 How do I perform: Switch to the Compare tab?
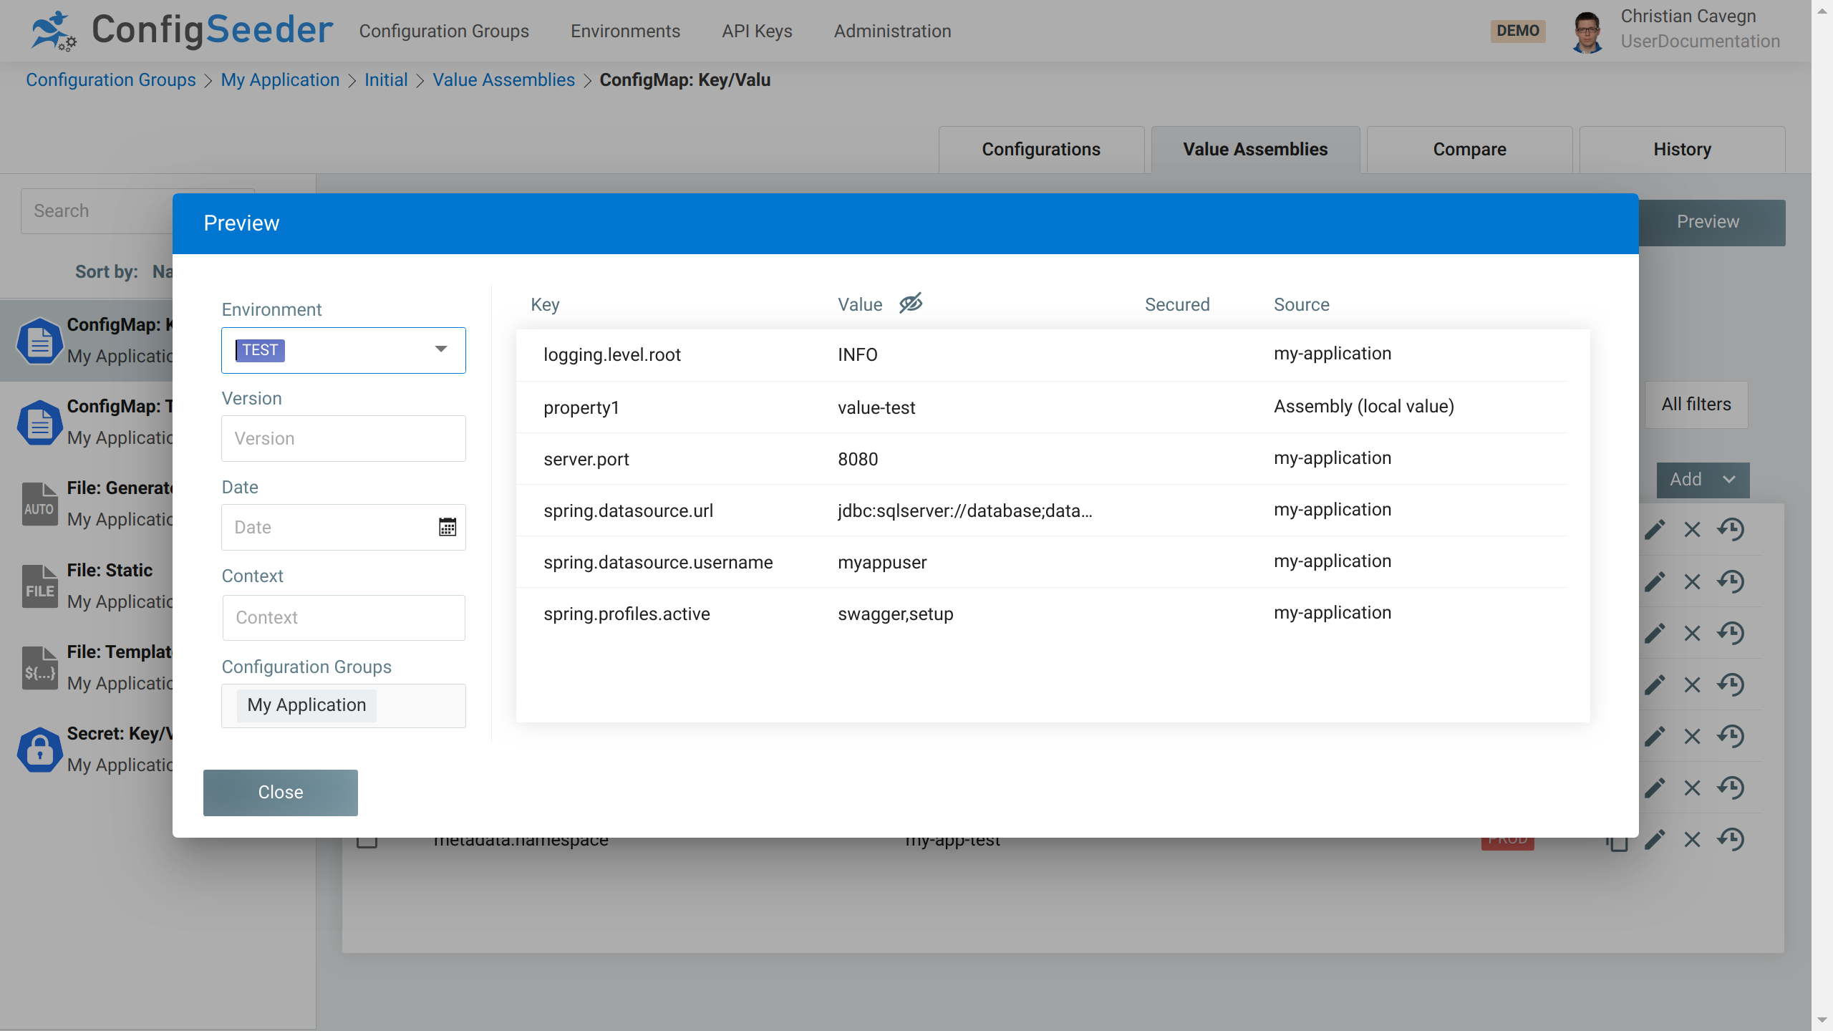point(1469,149)
